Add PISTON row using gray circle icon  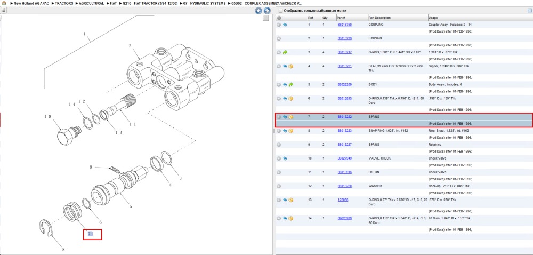point(279,172)
